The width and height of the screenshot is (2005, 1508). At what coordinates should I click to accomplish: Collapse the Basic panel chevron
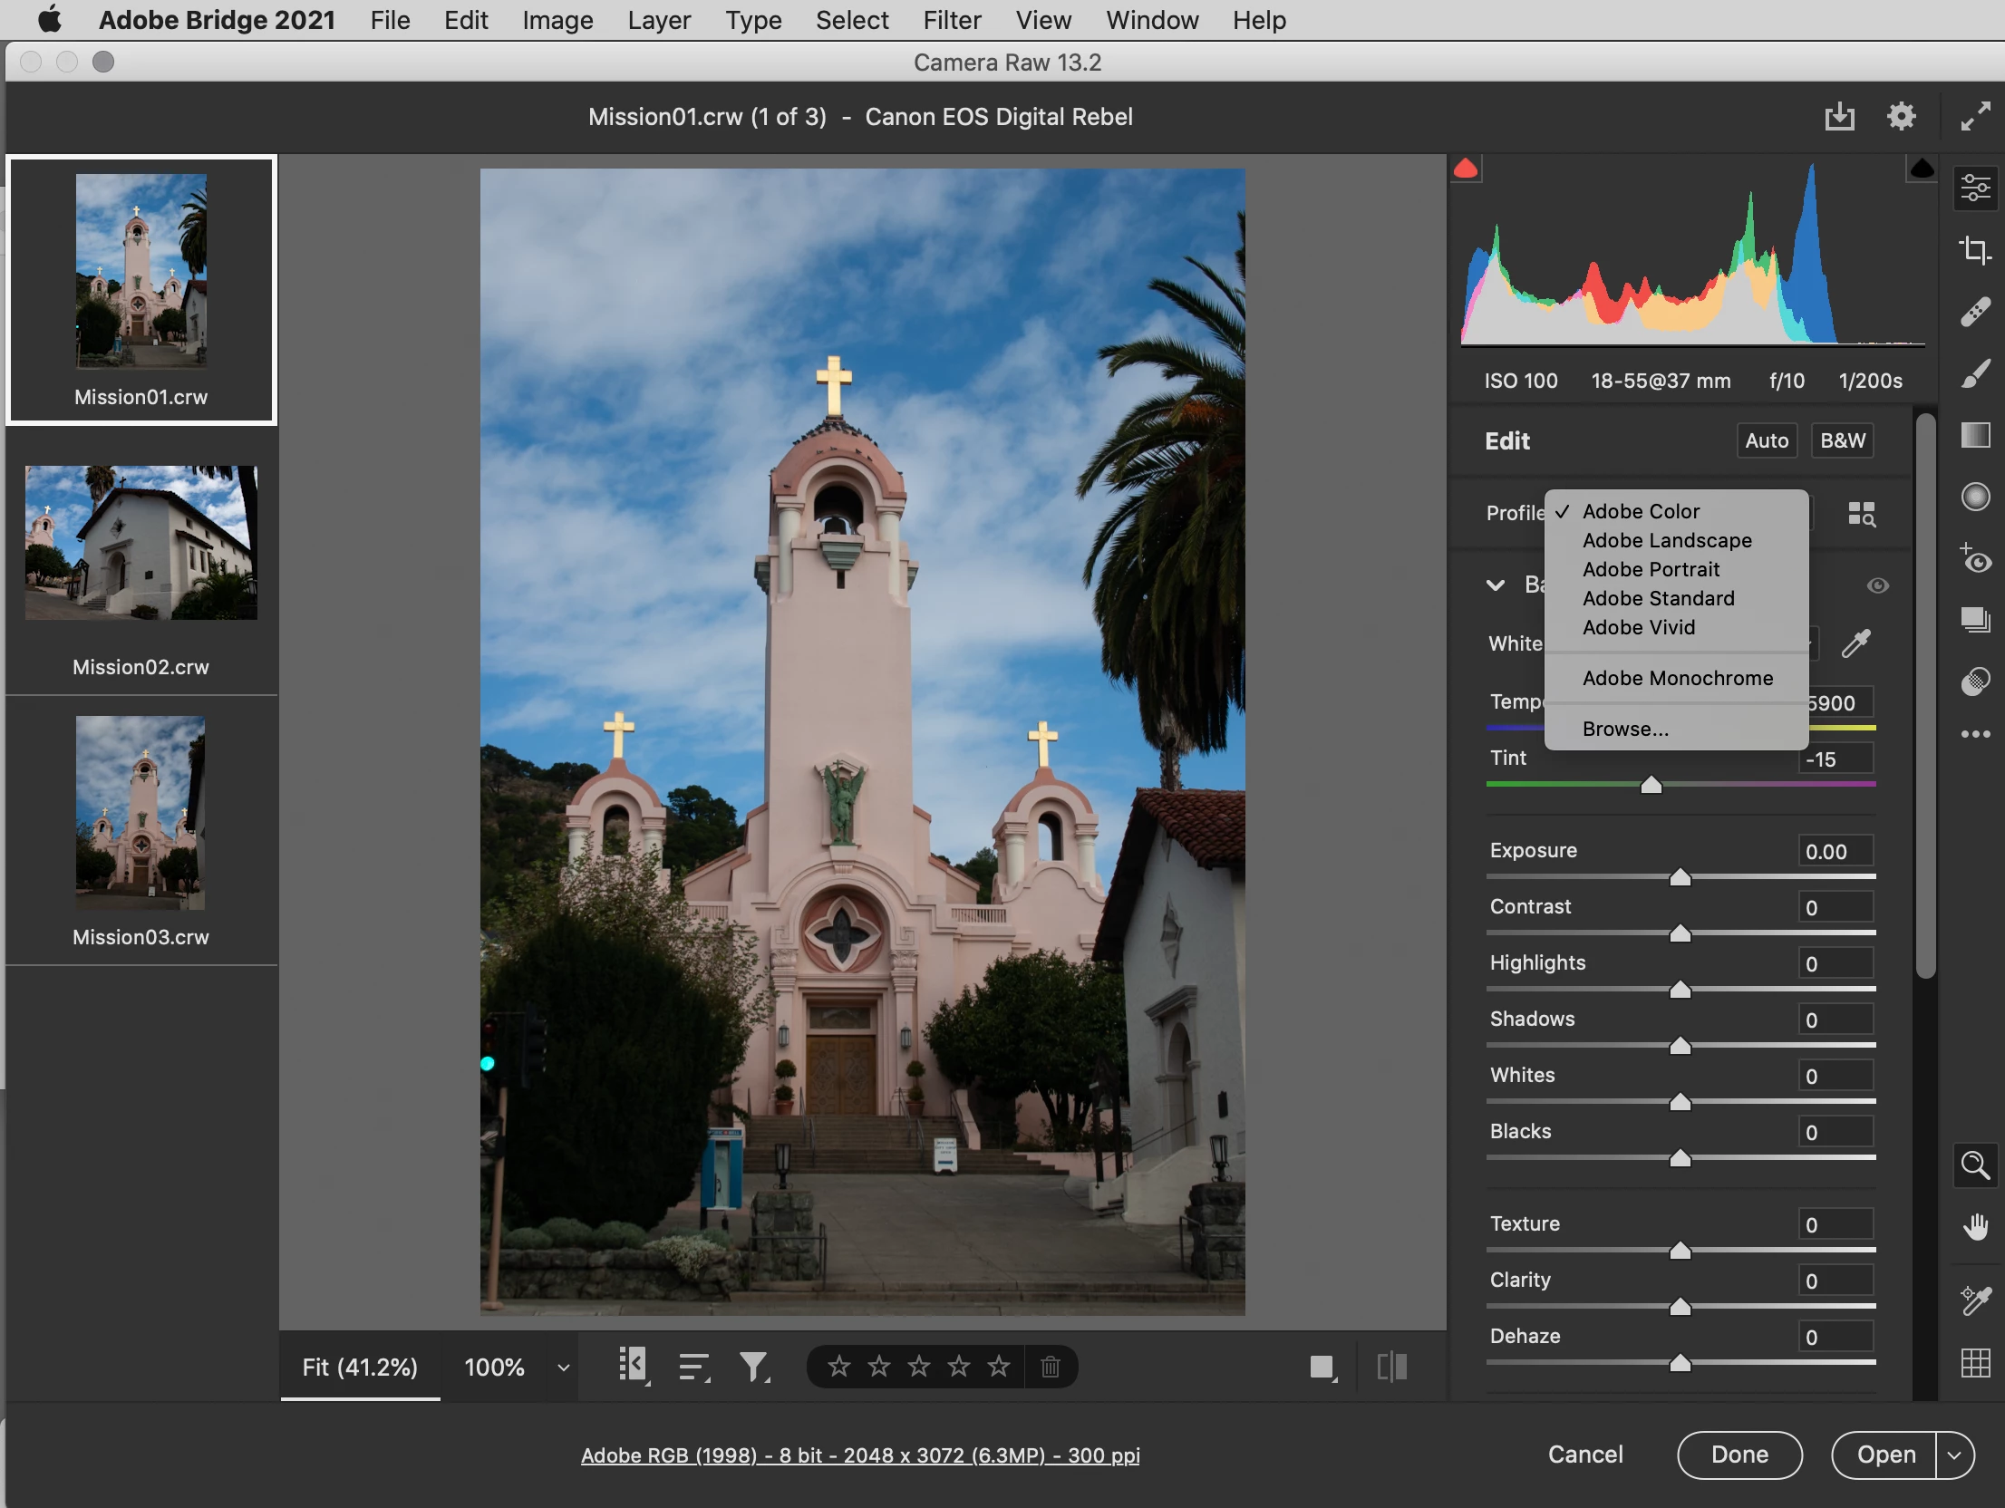[x=1496, y=585]
